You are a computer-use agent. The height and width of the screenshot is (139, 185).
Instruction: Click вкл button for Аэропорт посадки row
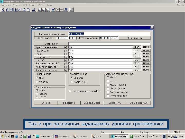[137, 70]
